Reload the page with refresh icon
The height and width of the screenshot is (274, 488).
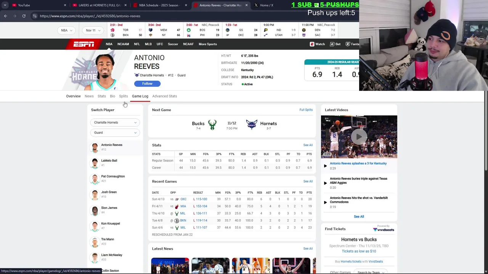point(24,16)
